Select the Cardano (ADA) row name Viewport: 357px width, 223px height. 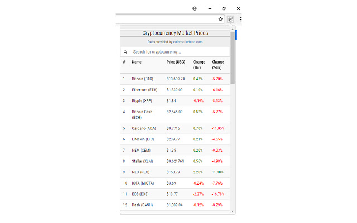[x=144, y=128]
